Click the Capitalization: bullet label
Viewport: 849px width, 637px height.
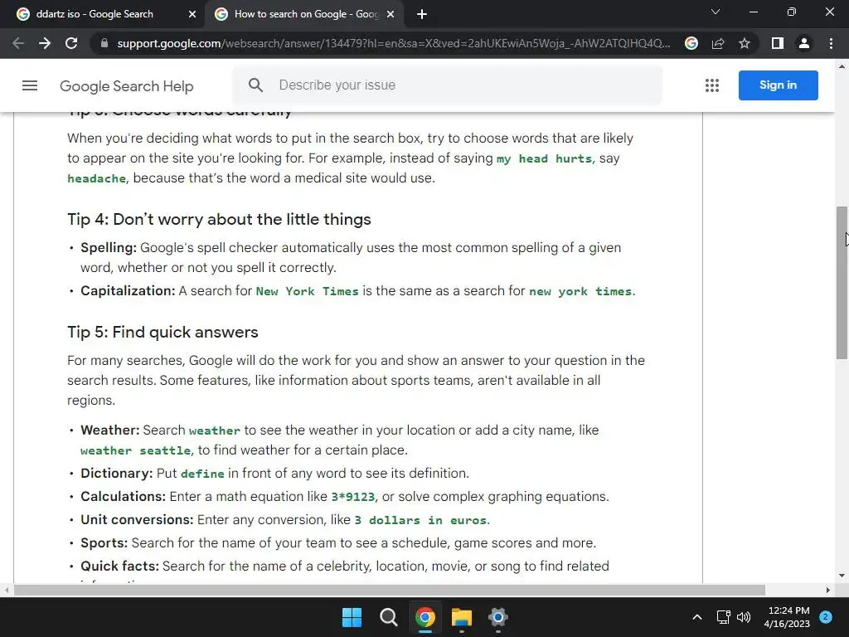point(128,291)
